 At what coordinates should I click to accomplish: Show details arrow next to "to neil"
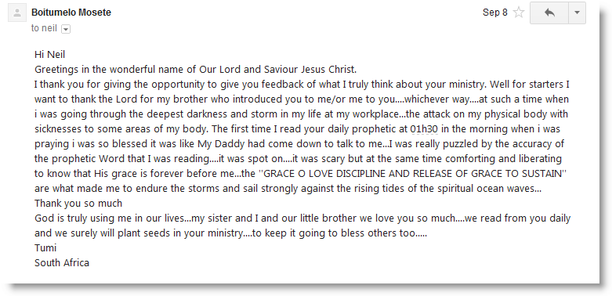click(x=66, y=29)
